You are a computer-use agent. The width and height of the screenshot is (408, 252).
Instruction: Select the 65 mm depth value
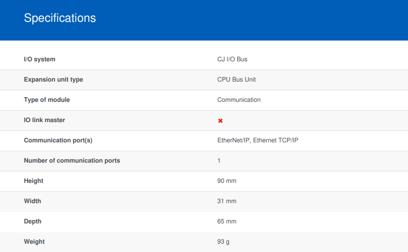point(227,221)
